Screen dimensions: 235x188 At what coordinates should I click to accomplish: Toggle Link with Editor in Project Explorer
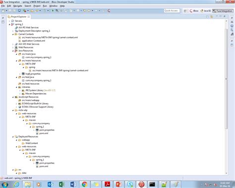[x=212, y=17]
